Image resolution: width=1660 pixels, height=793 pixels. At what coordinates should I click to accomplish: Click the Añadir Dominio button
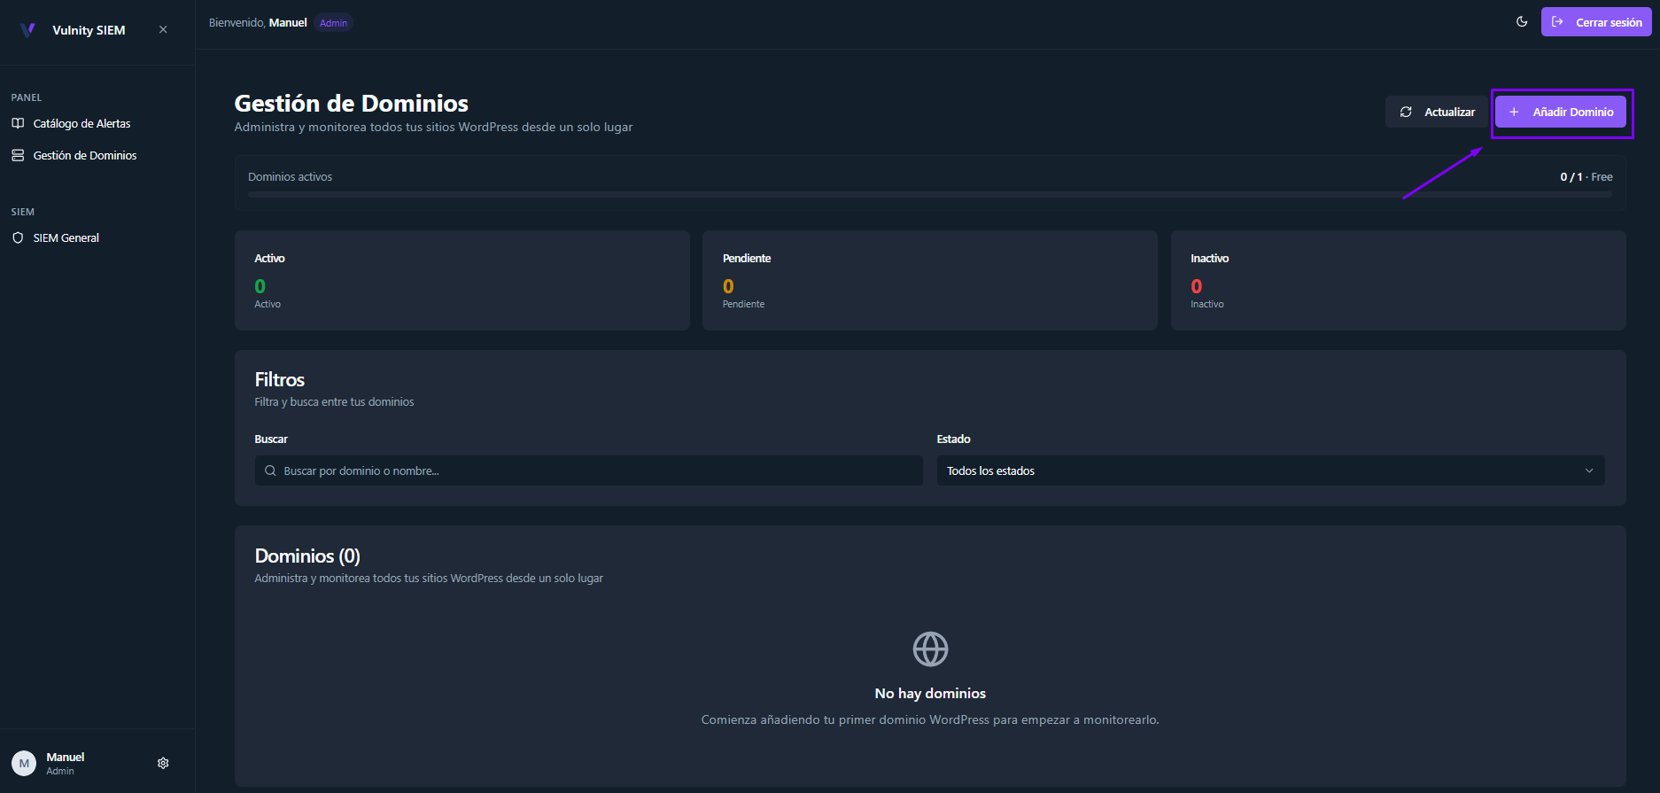[x=1561, y=112]
